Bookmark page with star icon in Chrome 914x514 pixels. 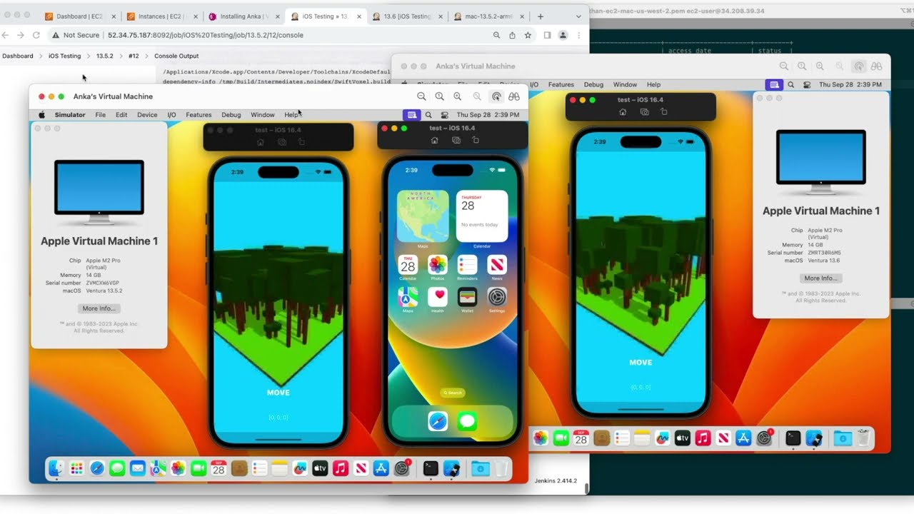528,35
